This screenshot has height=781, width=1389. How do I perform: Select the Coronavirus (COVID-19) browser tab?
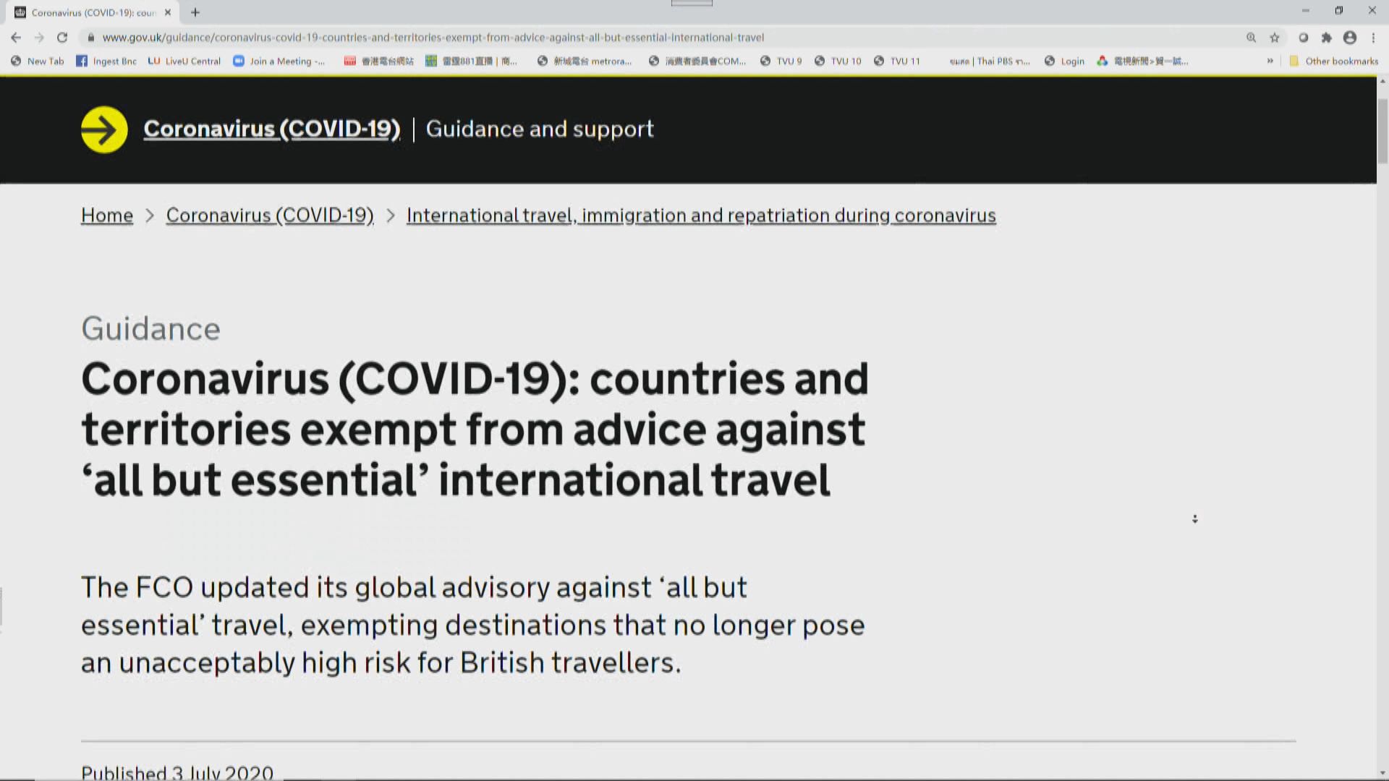click(x=93, y=12)
